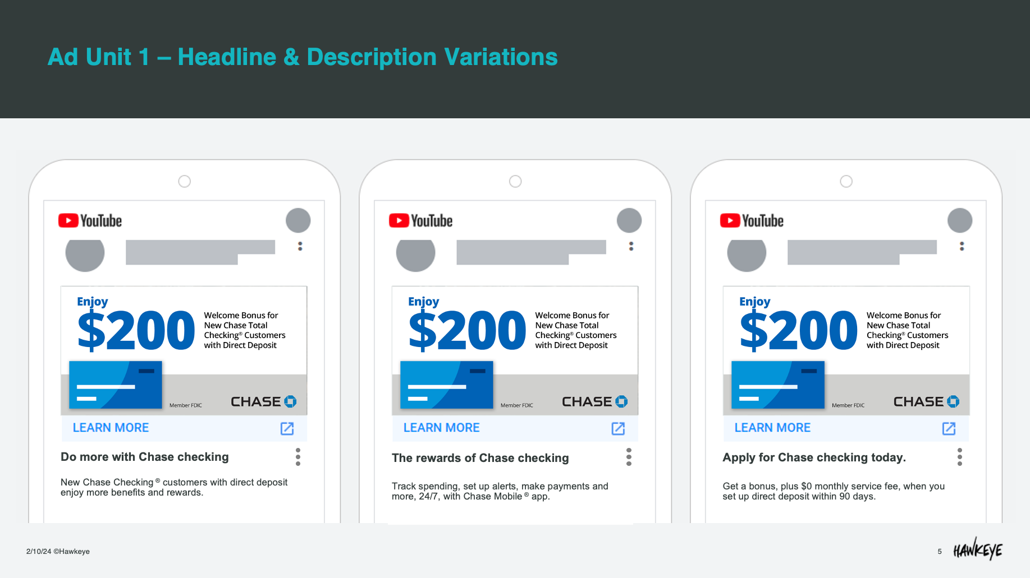Click the Hawkeye logo in the footer

(978, 549)
